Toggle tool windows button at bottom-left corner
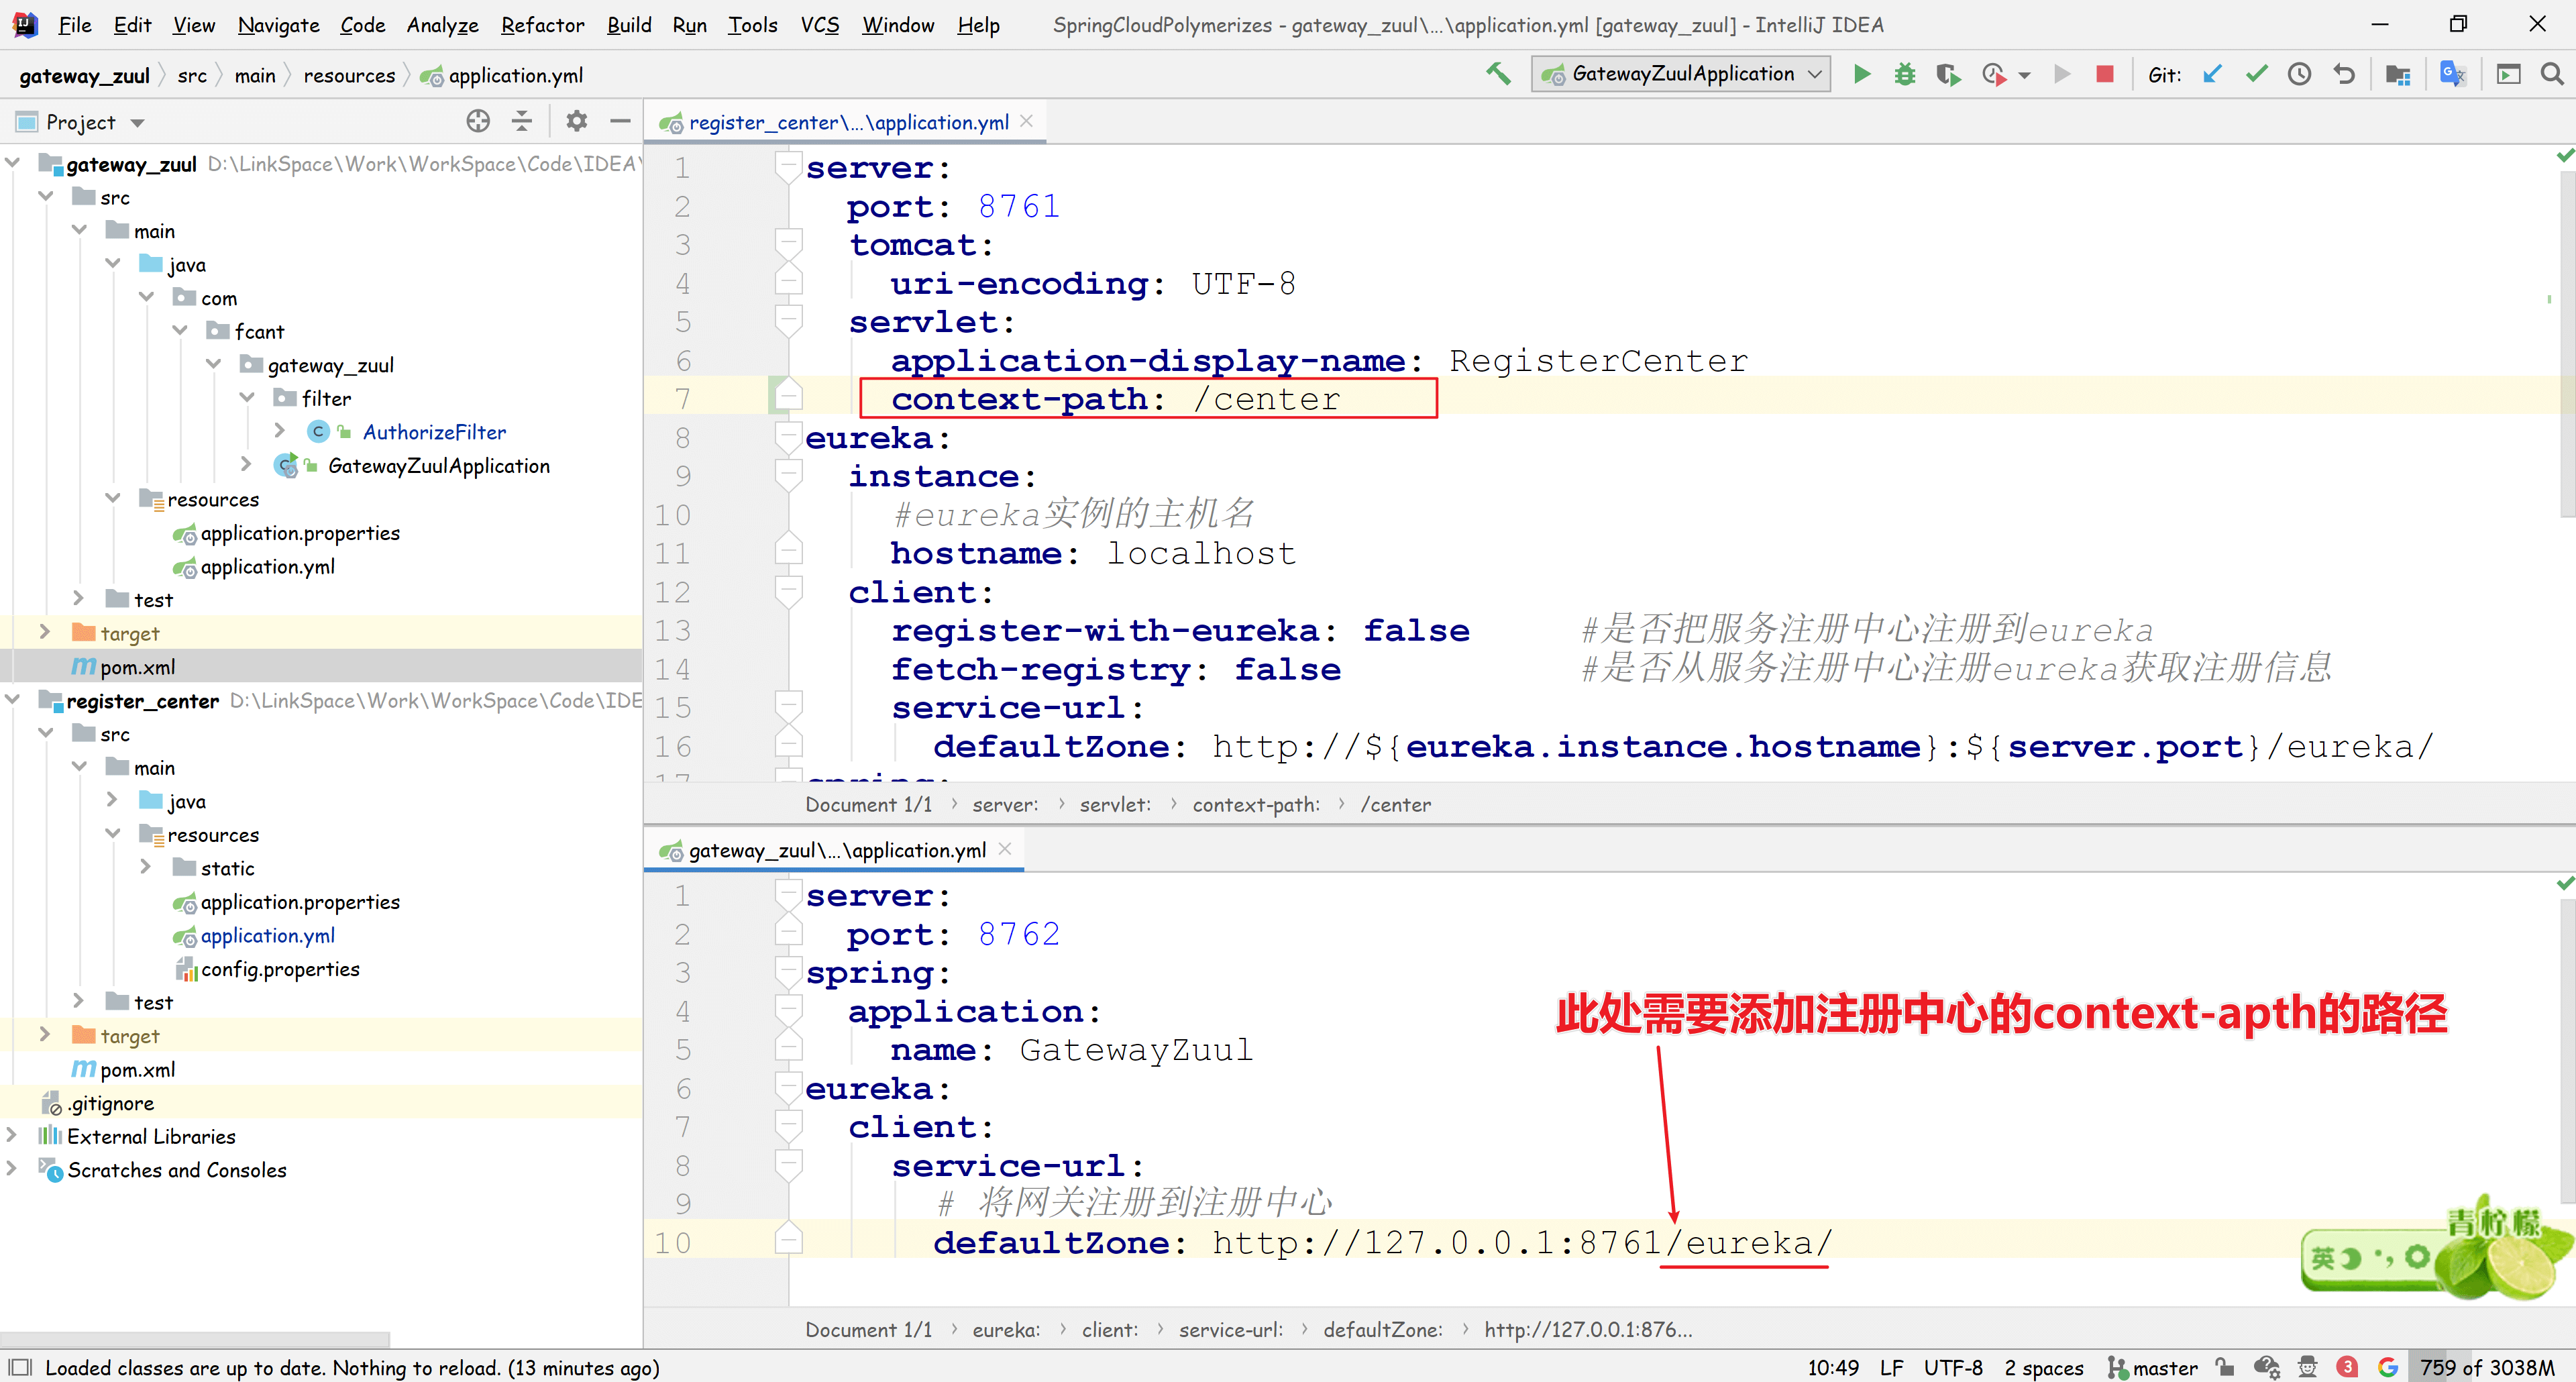2576x1382 pixels. pyautogui.click(x=20, y=1367)
